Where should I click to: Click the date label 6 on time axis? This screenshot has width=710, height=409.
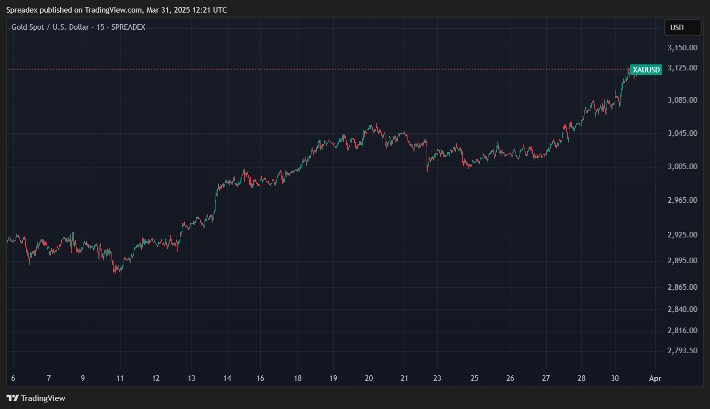[x=13, y=378]
